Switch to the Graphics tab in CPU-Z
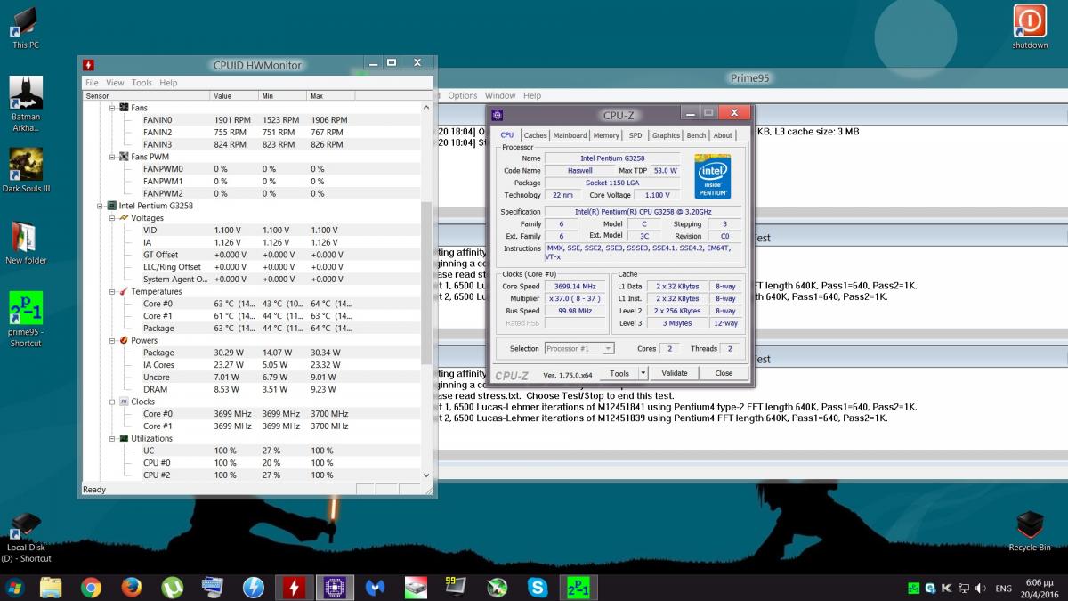This screenshot has height=601, width=1068. tap(666, 135)
